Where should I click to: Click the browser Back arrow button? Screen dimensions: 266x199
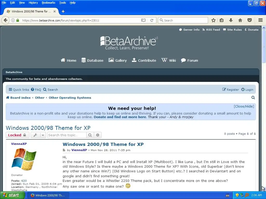5,20
